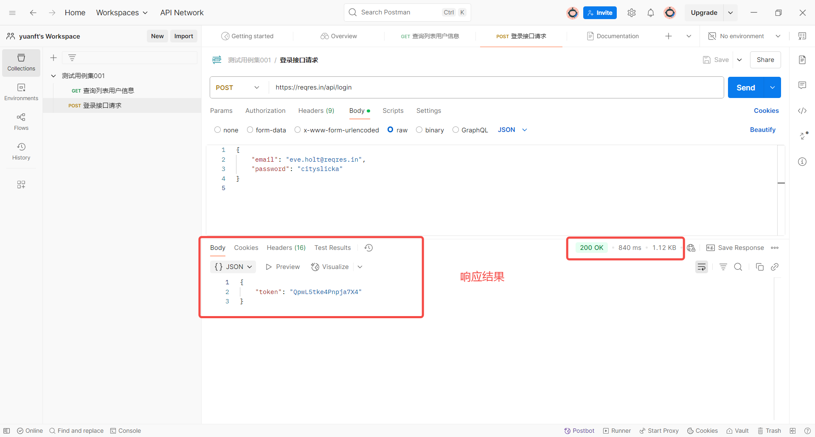Open the raw JSON language dropdown
Screen dimensions: 815x437
pos(512,130)
